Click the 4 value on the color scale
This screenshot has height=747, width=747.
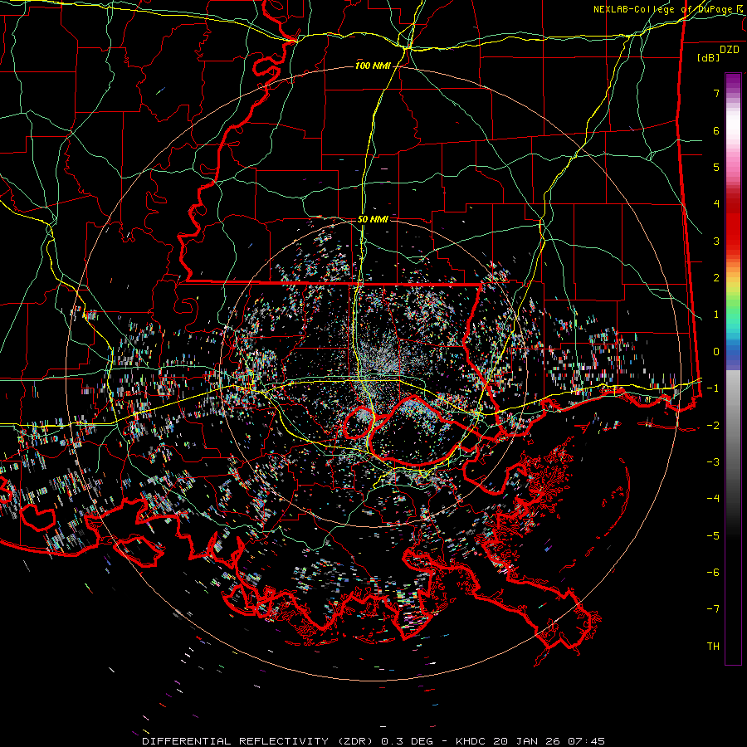tap(716, 204)
